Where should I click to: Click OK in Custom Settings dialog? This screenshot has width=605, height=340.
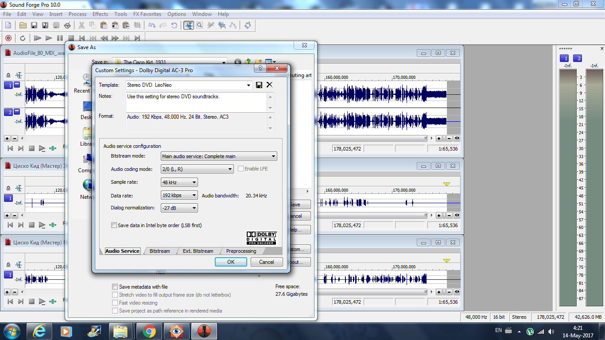pos(231,262)
